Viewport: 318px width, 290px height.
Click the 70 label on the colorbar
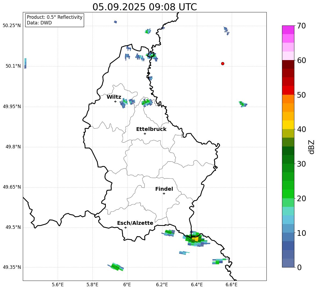[301, 26]
